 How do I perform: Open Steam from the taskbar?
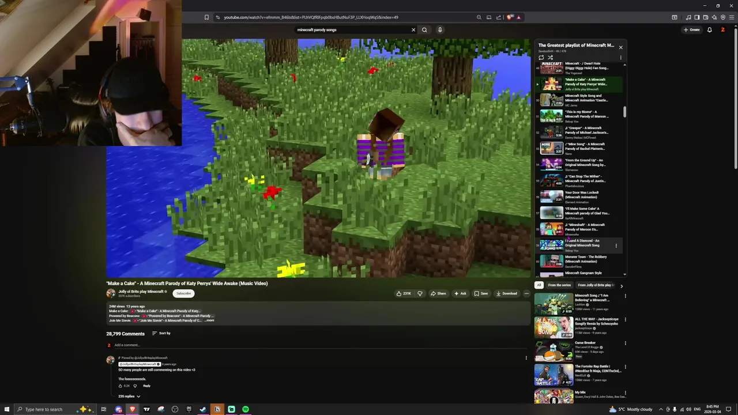pos(203,409)
